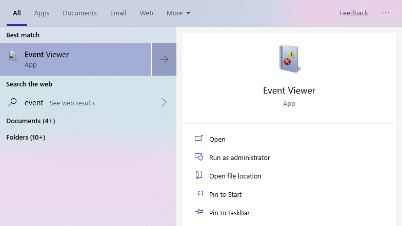Click the web search magnifier icon
This screenshot has width=402, height=226.
[13, 102]
